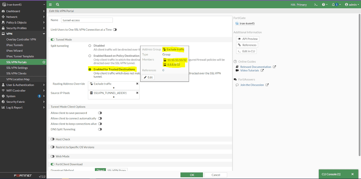
Task: Toggle Restrict to Specific OS Versions
Action: (x=53, y=147)
